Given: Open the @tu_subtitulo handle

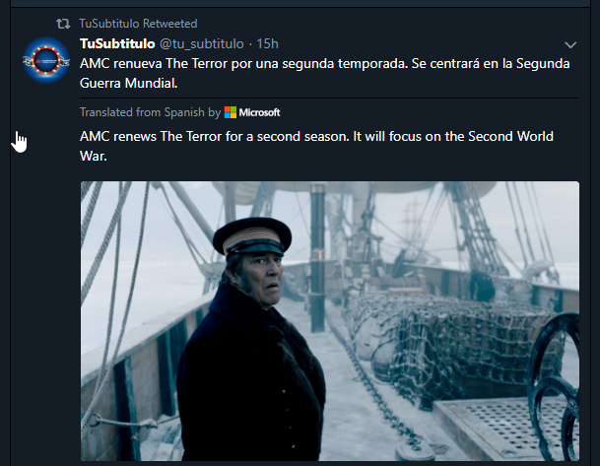Looking at the screenshot, I should [x=202, y=44].
